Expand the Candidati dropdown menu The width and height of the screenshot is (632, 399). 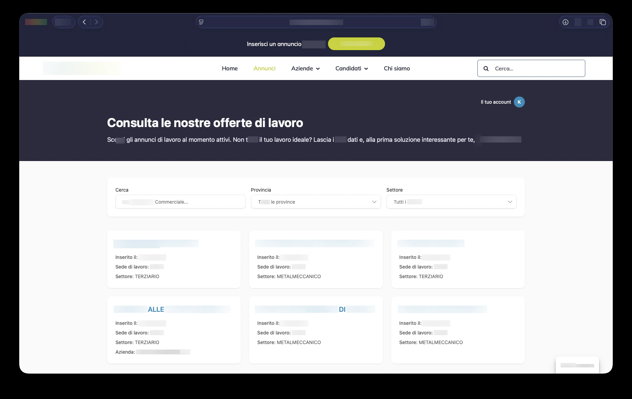(x=352, y=68)
